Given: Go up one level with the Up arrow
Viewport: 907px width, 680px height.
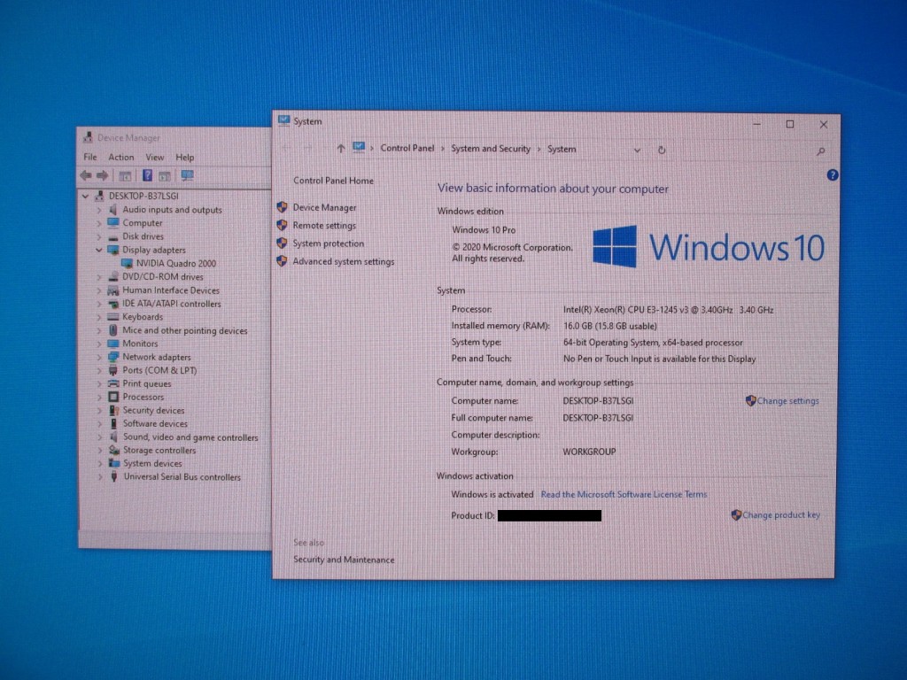Looking at the screenshot, I should tap(341, 149).
